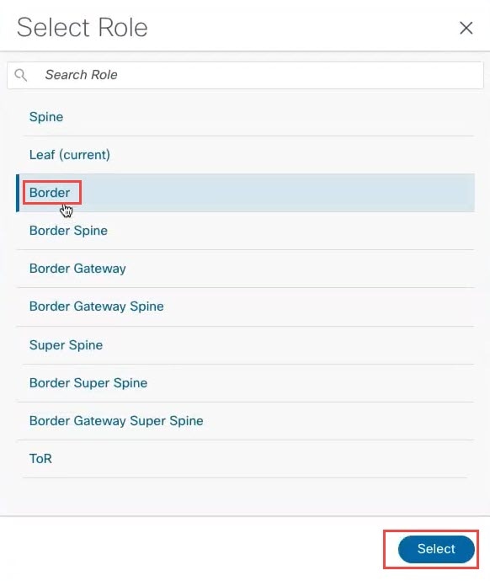
Task: Confirm with the blue Select button
Action: [436, 549]
